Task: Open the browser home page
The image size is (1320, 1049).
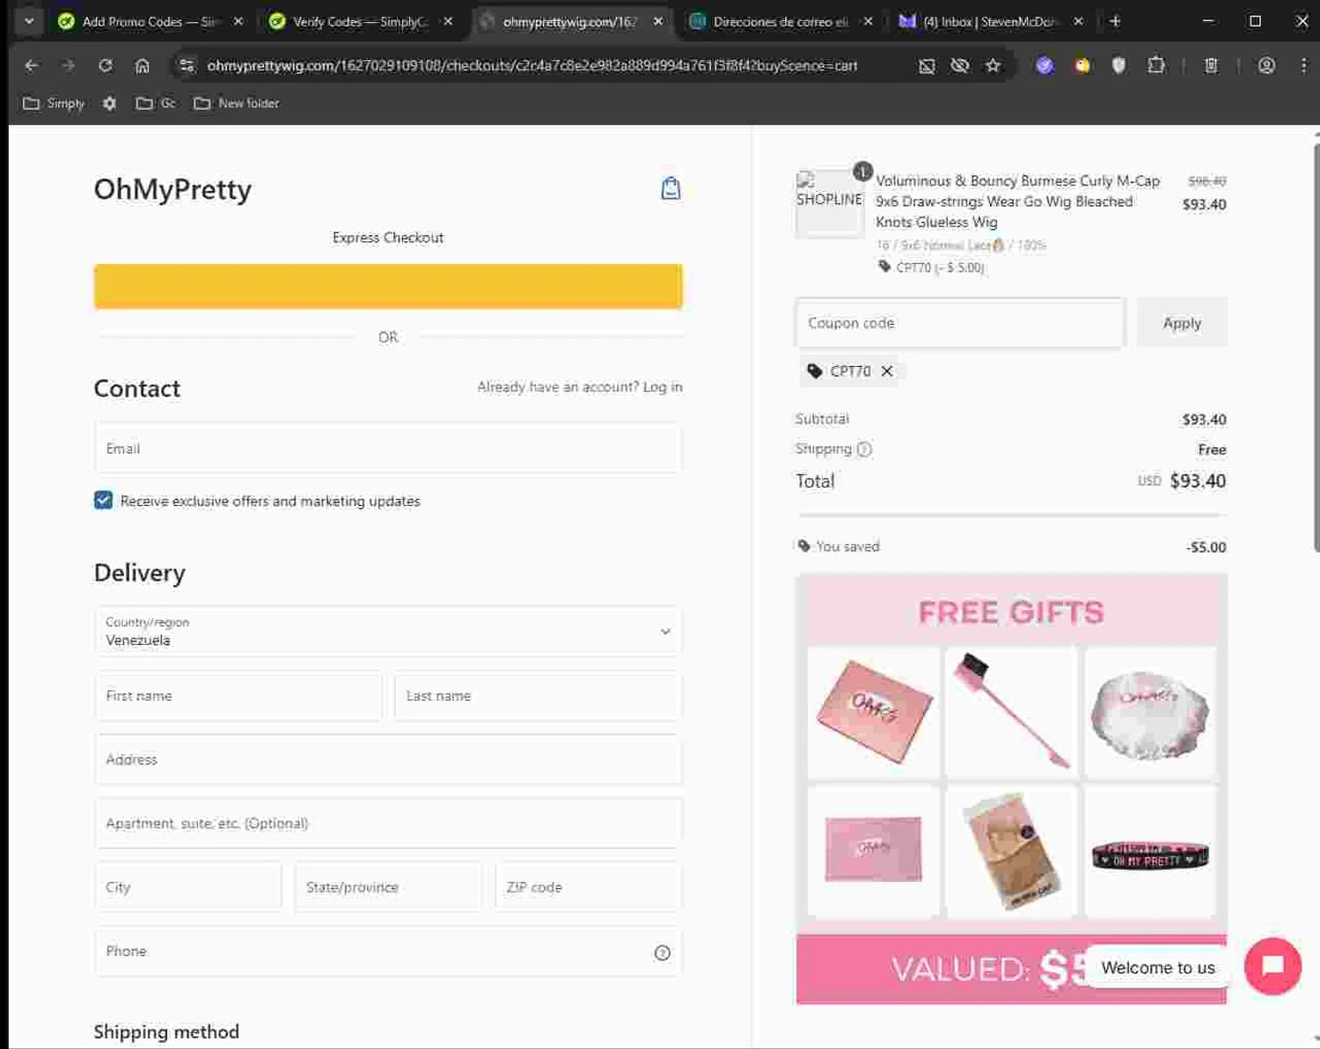Action: pos(143,65)
